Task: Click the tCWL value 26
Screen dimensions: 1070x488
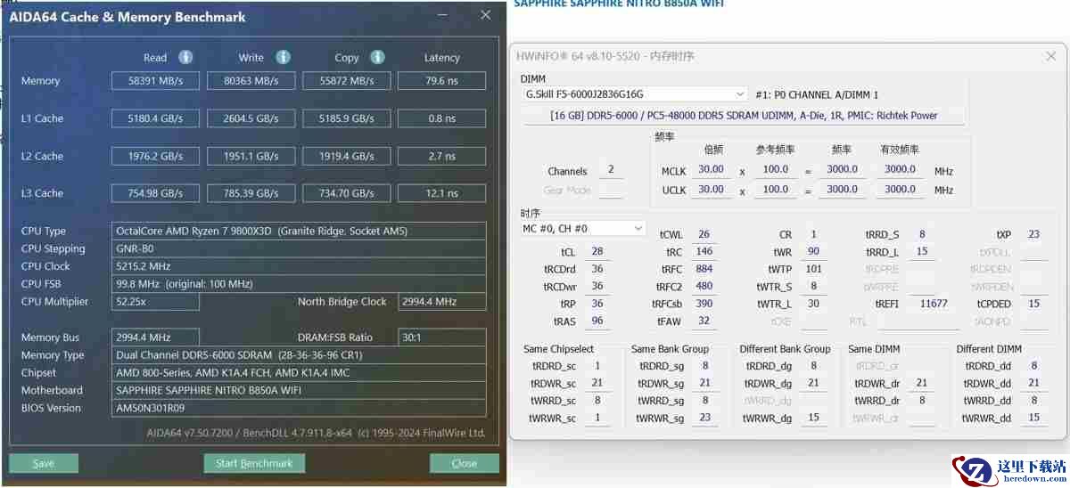Action: coord(704,235)
